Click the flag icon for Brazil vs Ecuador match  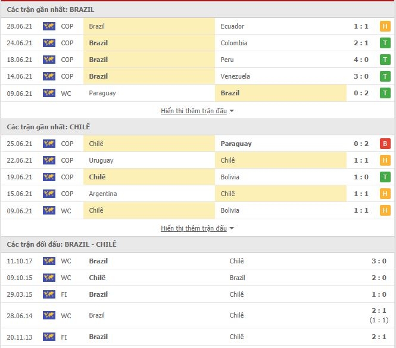[49, 26]
